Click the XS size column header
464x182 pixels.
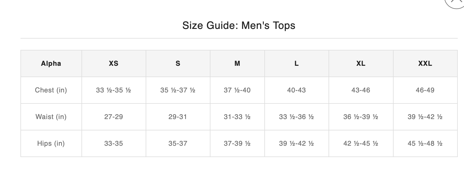(114, 64)
